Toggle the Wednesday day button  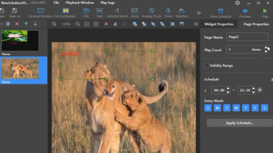point(236,108)
